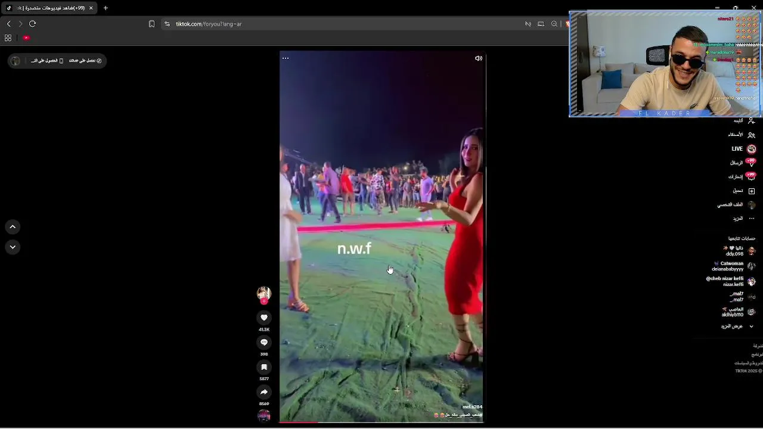Open the Following item at sidebar top
Image resolution: width=763 pixels, height=429 pixels.
click(x=744, y=120)
